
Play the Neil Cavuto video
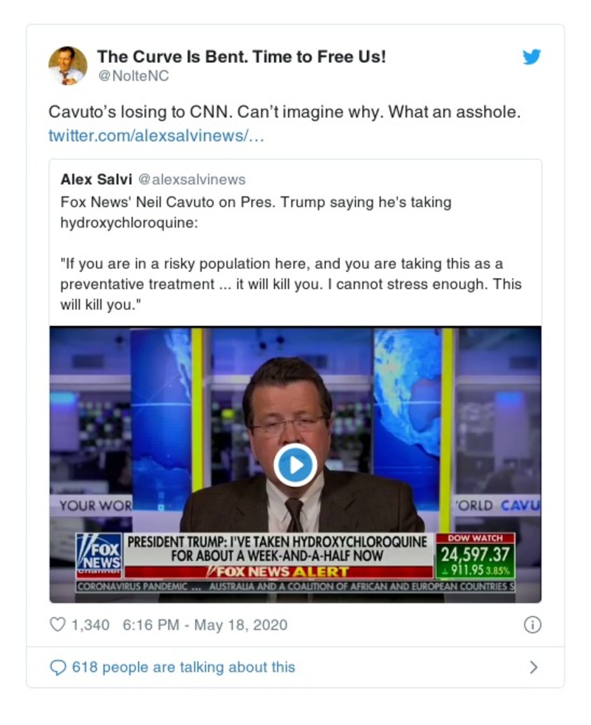295,464
